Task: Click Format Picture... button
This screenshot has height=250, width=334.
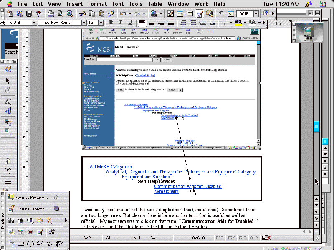Action: coord(28,197)
